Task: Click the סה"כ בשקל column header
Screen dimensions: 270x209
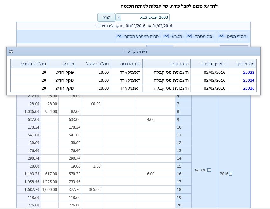Action: click(93, 64)
